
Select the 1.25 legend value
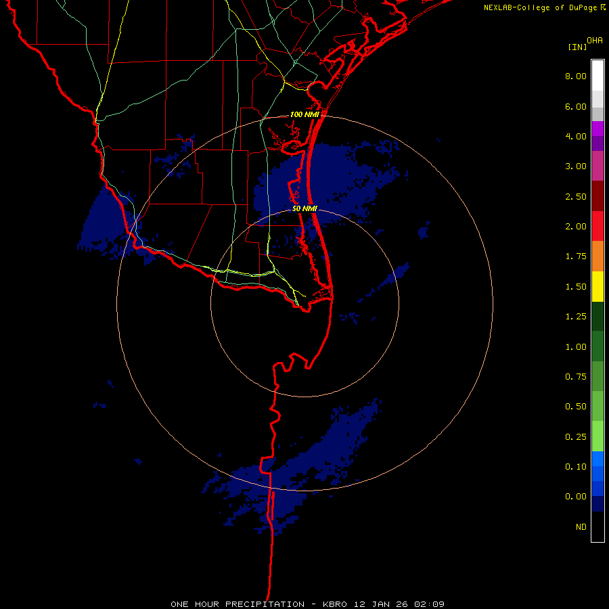(576, 317)
